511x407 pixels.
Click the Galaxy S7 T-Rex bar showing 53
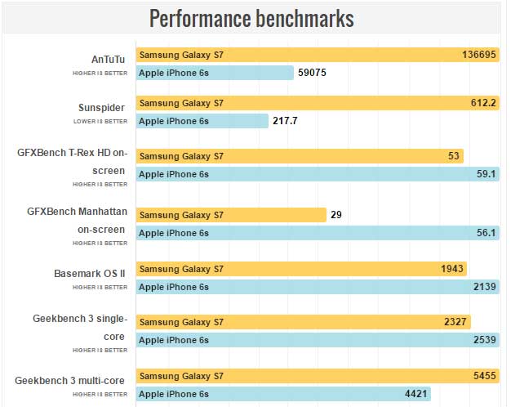[x=300, y=156]
